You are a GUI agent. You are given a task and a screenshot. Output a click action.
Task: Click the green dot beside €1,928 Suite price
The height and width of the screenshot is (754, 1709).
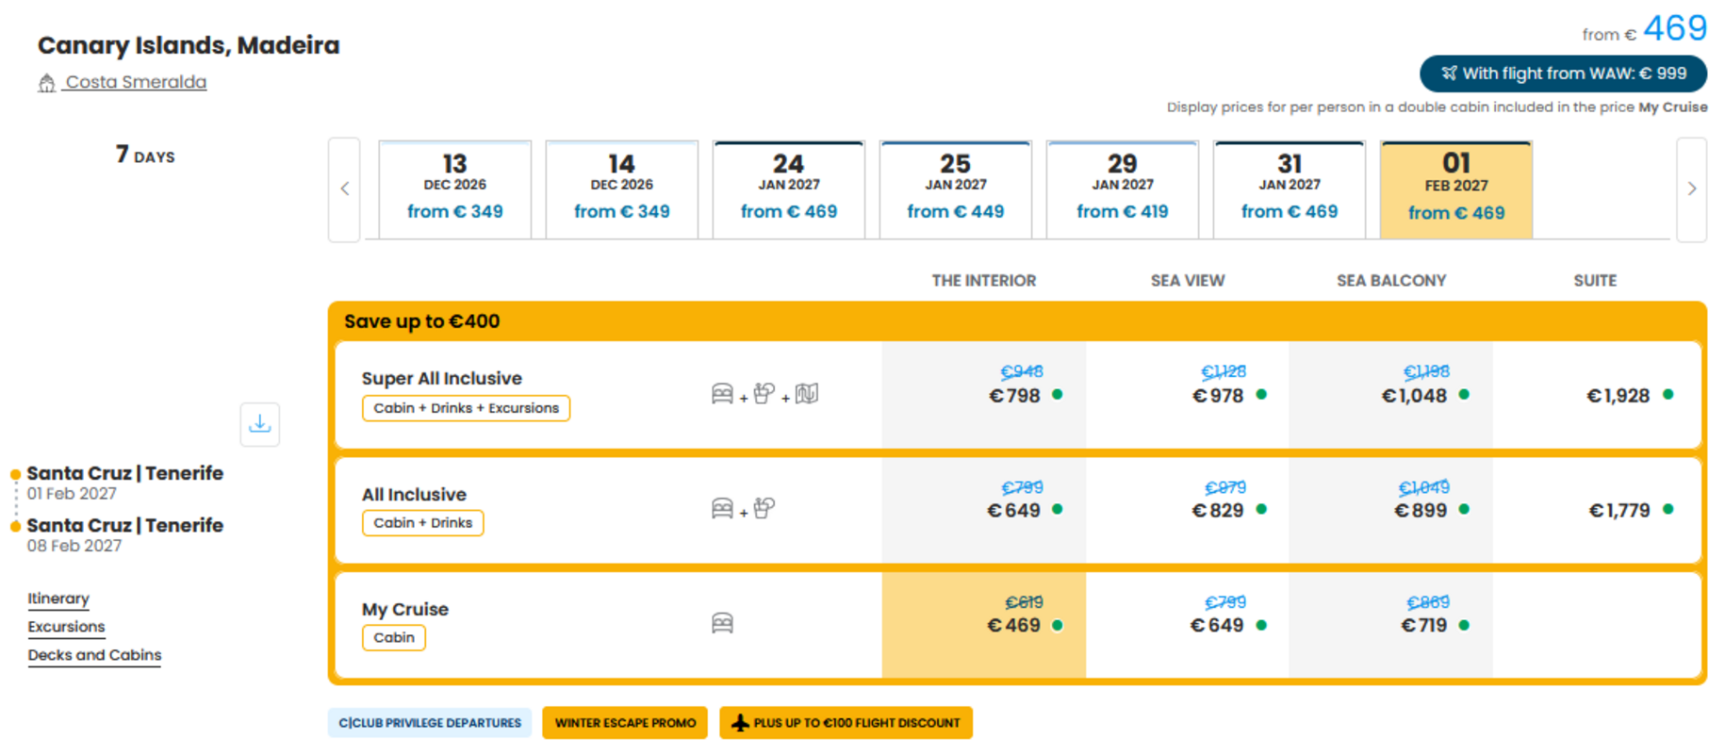click(x=1668, y=395)
